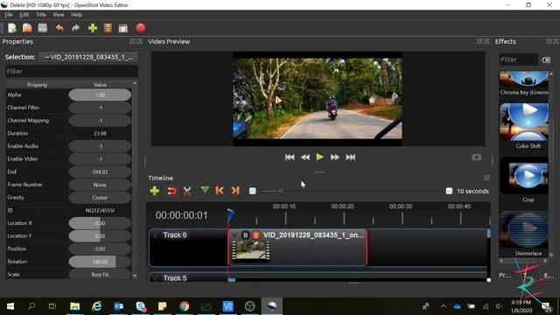
Task: Rewind the video preview
Action: [305, 157]
